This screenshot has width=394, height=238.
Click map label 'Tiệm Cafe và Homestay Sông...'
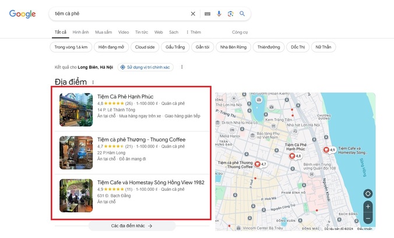point(353,150)
